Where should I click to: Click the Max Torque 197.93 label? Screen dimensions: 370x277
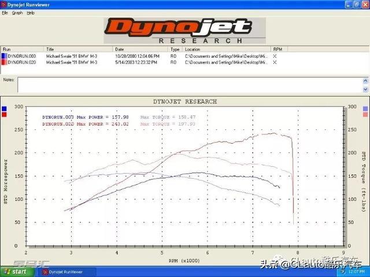tap(168, 124)
